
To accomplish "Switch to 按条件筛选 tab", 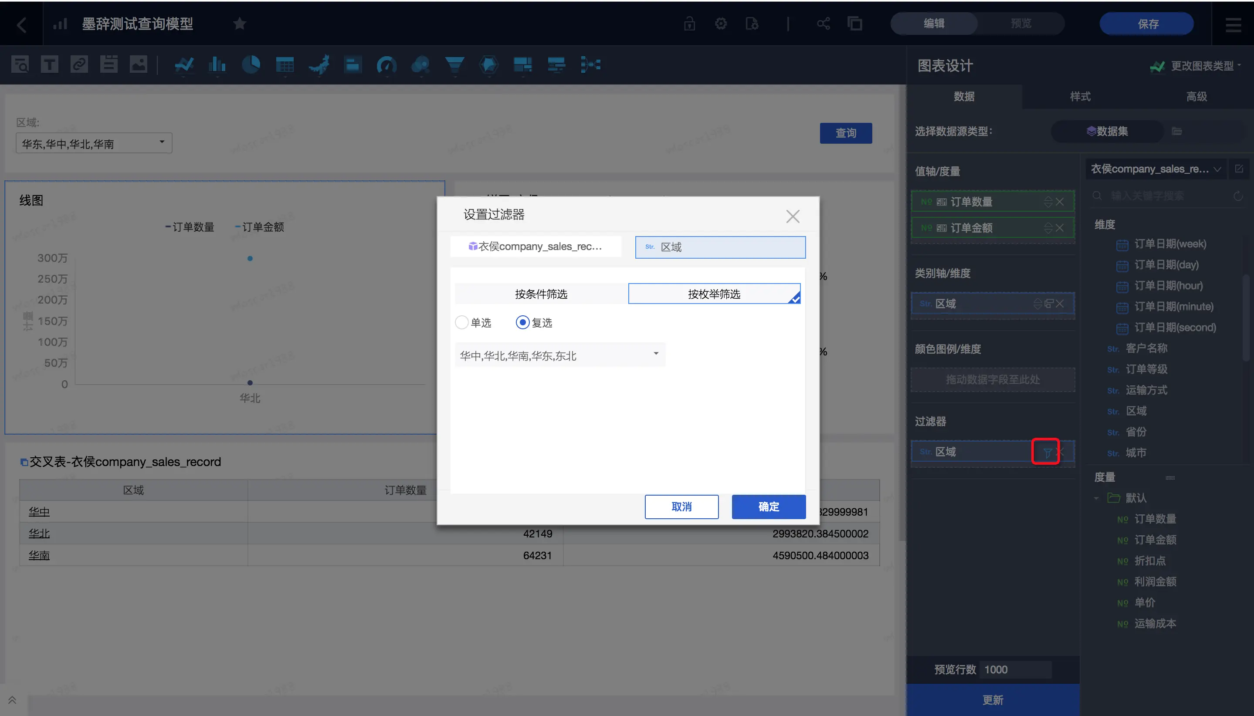I will tap(541, 294).
